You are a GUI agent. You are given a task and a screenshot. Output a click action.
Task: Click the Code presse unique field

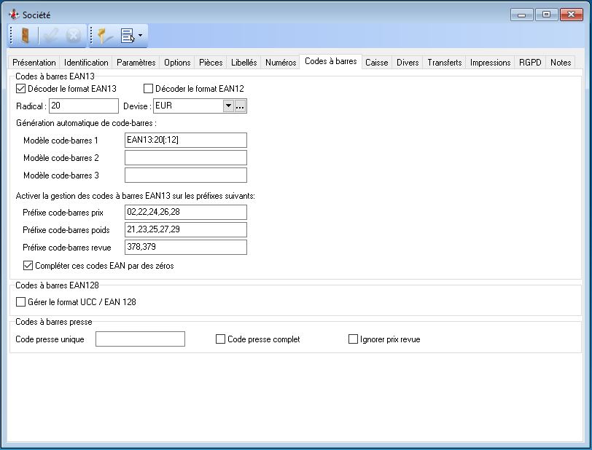tap(140, 339)
